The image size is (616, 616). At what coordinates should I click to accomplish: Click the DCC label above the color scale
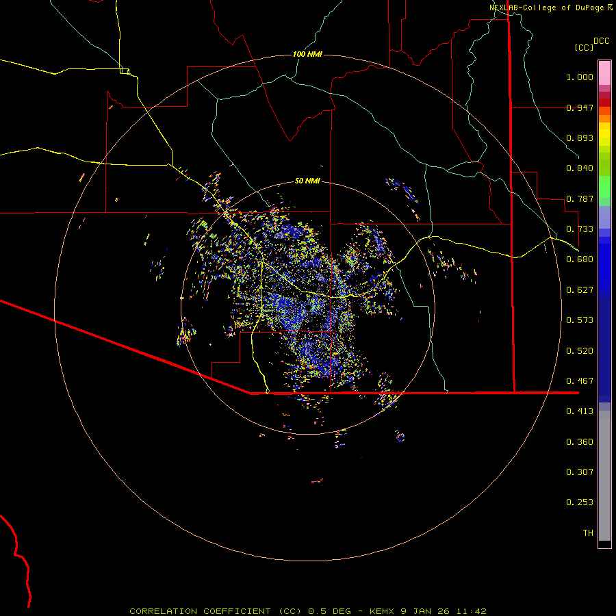[x=601, y=41]
